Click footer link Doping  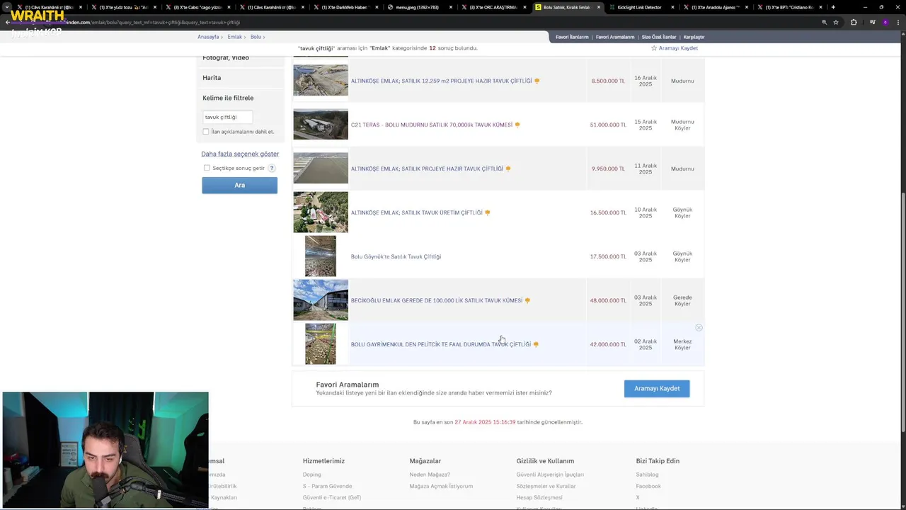click(x=311, y=475)
